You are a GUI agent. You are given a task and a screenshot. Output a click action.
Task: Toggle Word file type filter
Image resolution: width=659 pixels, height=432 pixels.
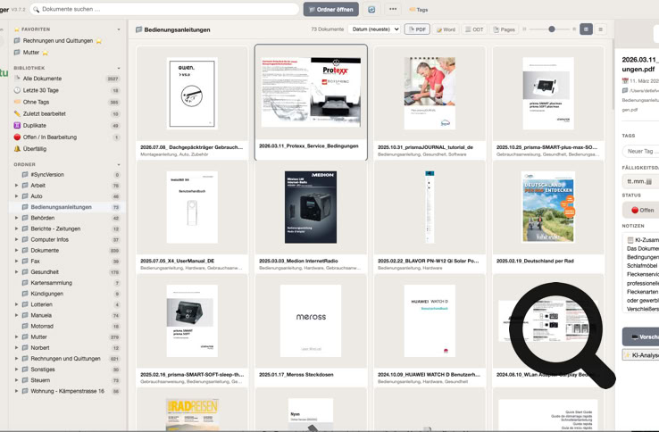pos(446,29)
